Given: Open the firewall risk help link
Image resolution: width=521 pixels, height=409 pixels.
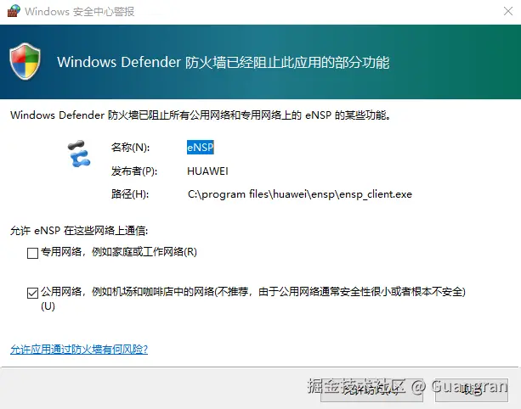Looking at the screenshot, I should (x=79, y=350).
